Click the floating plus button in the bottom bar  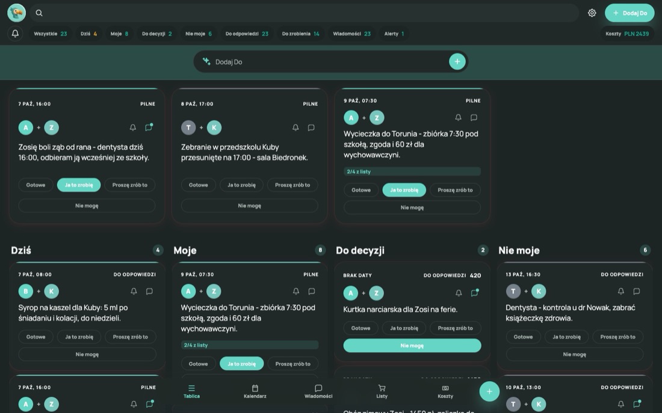489,391
